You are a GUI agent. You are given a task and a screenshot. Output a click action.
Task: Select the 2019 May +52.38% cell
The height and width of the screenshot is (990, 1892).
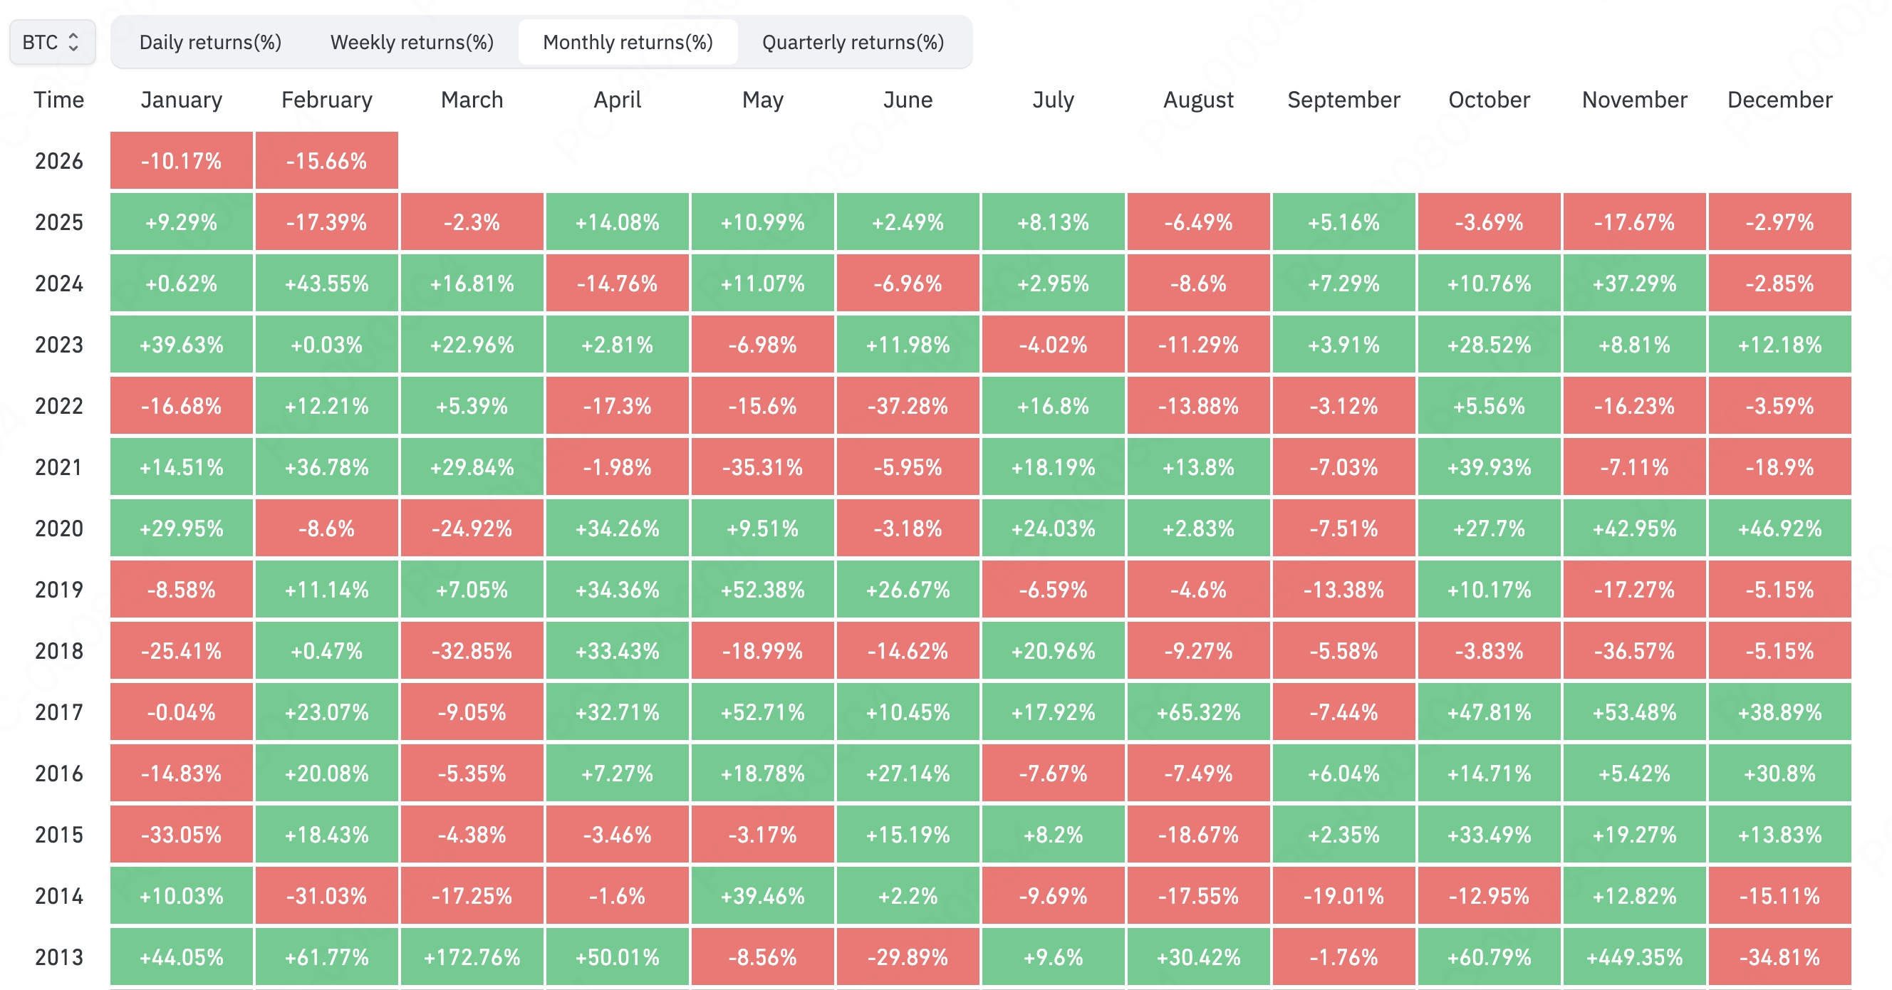pyautogui.click(x=762, y=590)
